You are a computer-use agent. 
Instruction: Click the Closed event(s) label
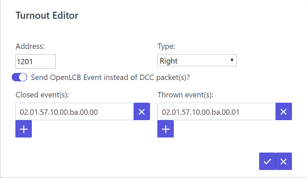[42, 95]
